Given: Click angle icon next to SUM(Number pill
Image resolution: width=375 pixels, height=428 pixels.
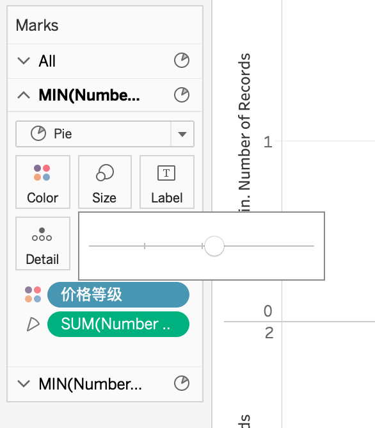Looking at the screenshot, I should pyautogui.click(x=33, y=324).
